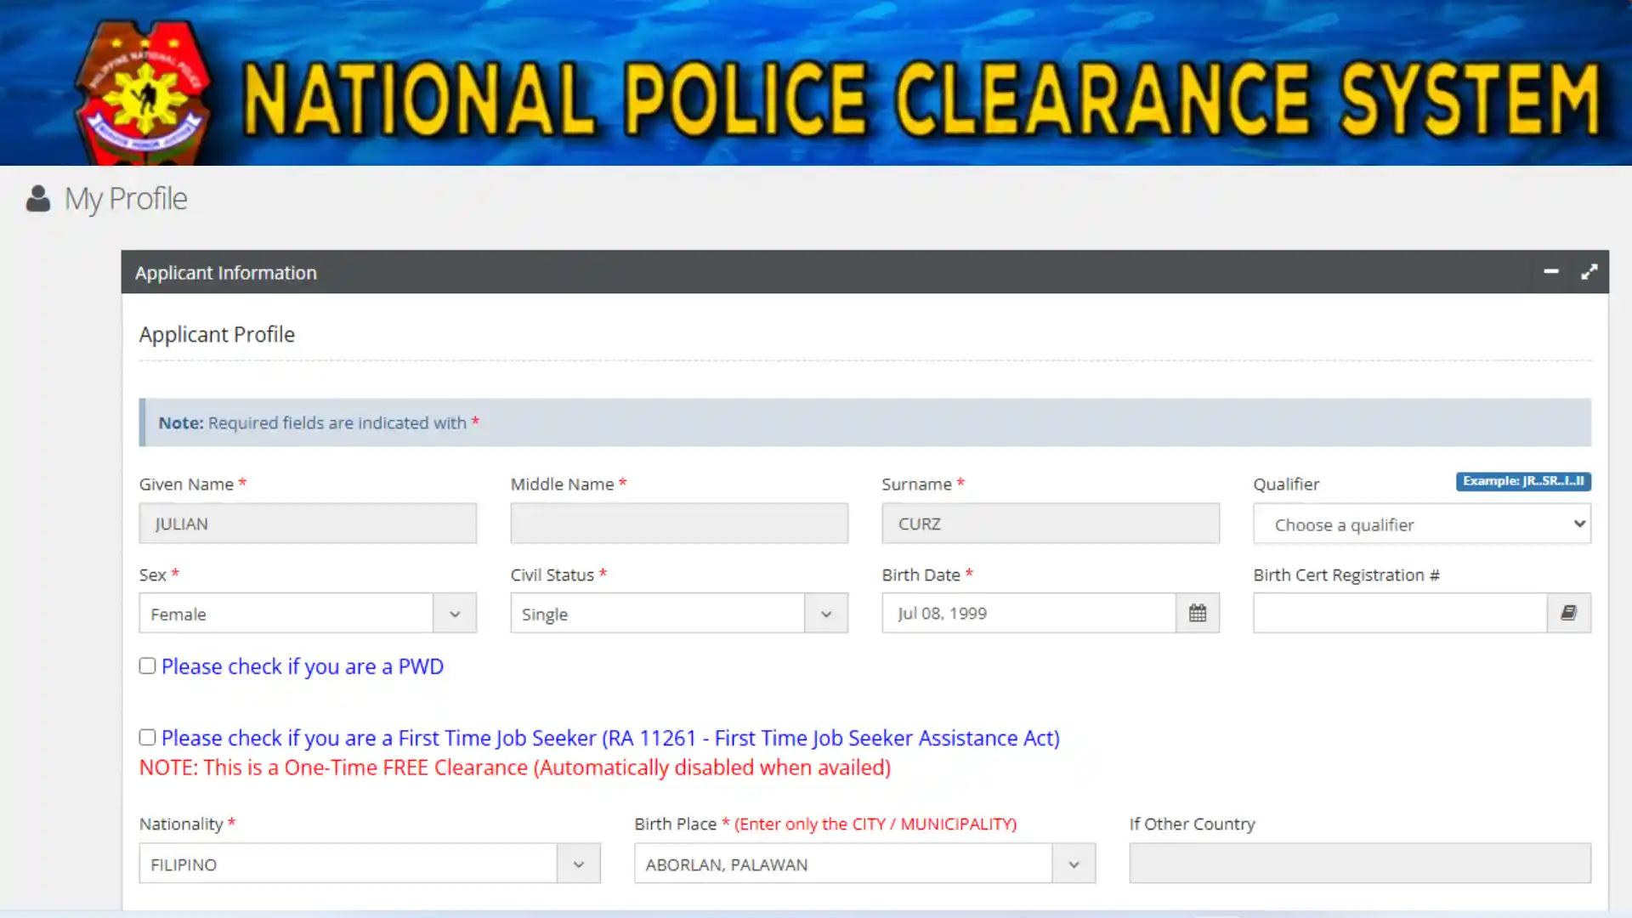Screen dimensions: 1632x918
Task: Click the book icon in Birth Cert Registration field
Action: 1568,613
